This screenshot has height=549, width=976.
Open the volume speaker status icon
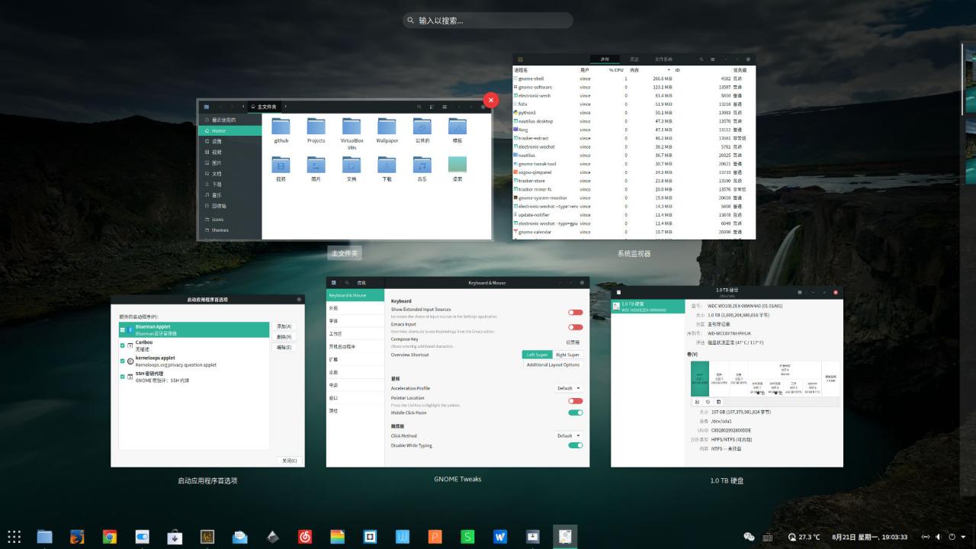coord(939,537)
